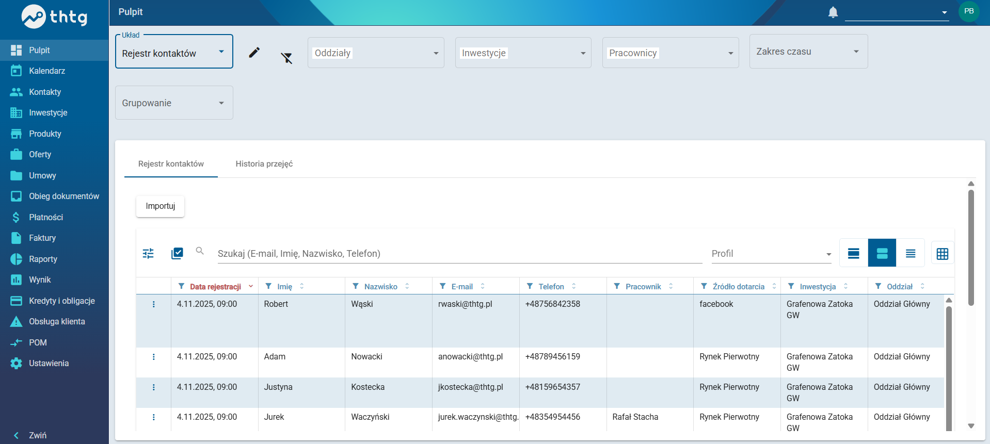Image resolution: width=990 pixels, height=444 pixels.
Task: Switch to the compact row density view
Action: click(x=854, y=253)
